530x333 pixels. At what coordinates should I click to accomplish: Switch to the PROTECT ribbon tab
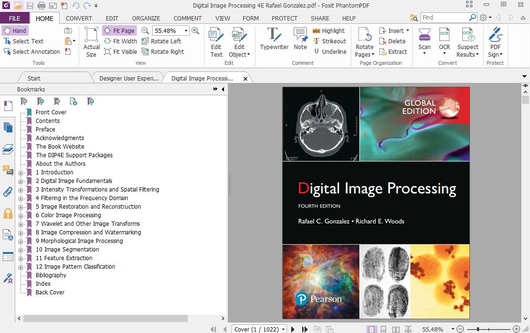(x=284, y=18)
